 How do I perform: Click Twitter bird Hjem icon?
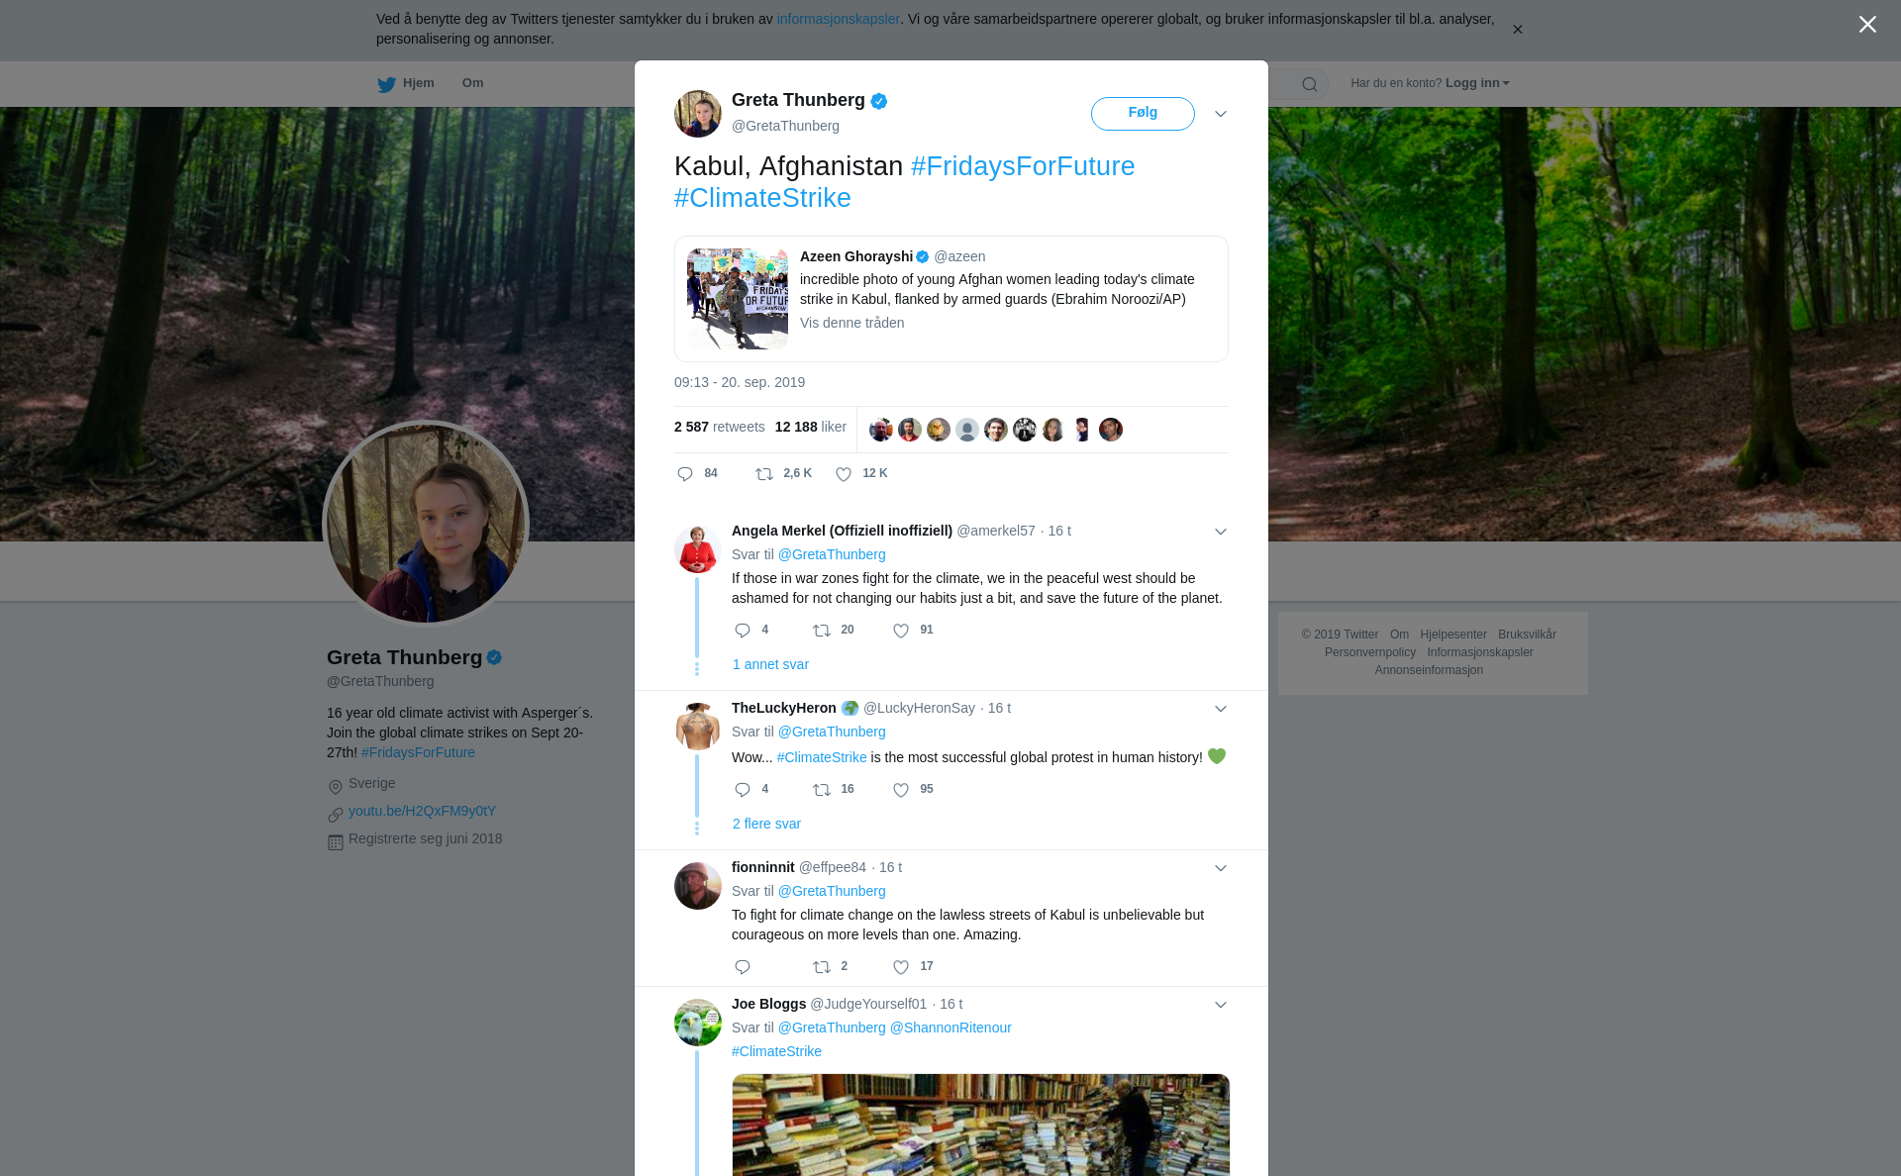pyautogui.click(x=387, y=84)
